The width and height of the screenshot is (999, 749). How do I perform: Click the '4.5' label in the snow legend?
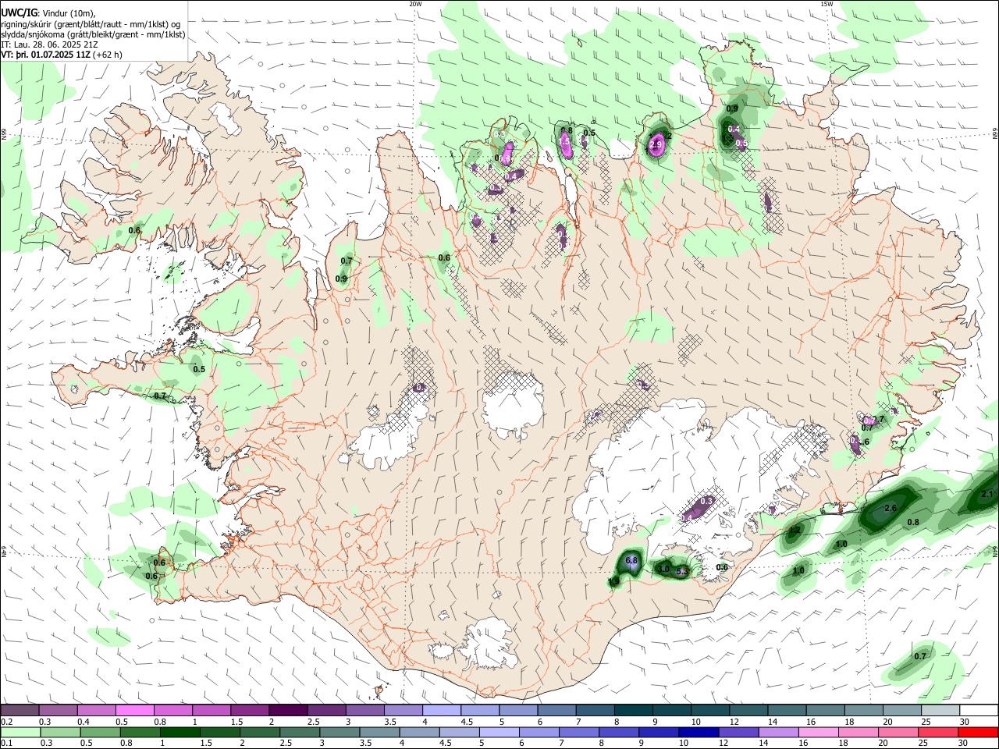[x=467, y=722]
